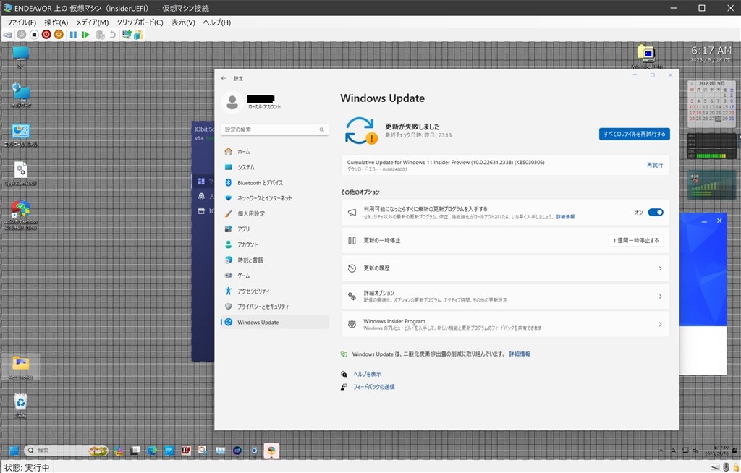Click Task View icon in VM taskbar
This screenshot has height=473, width=741.
[135, 451]
